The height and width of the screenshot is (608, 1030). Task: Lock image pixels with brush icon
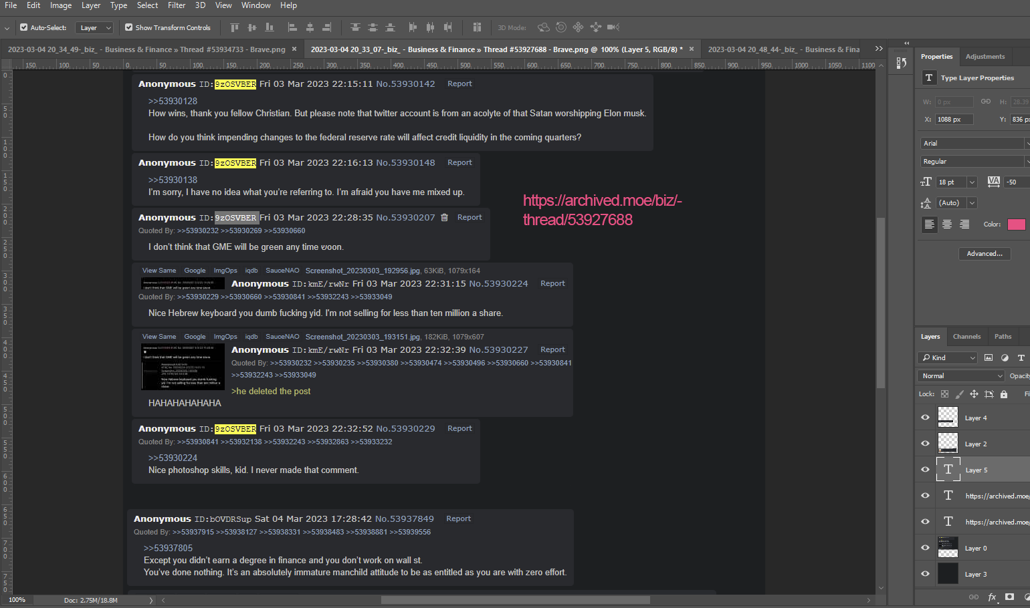(960, 394)
